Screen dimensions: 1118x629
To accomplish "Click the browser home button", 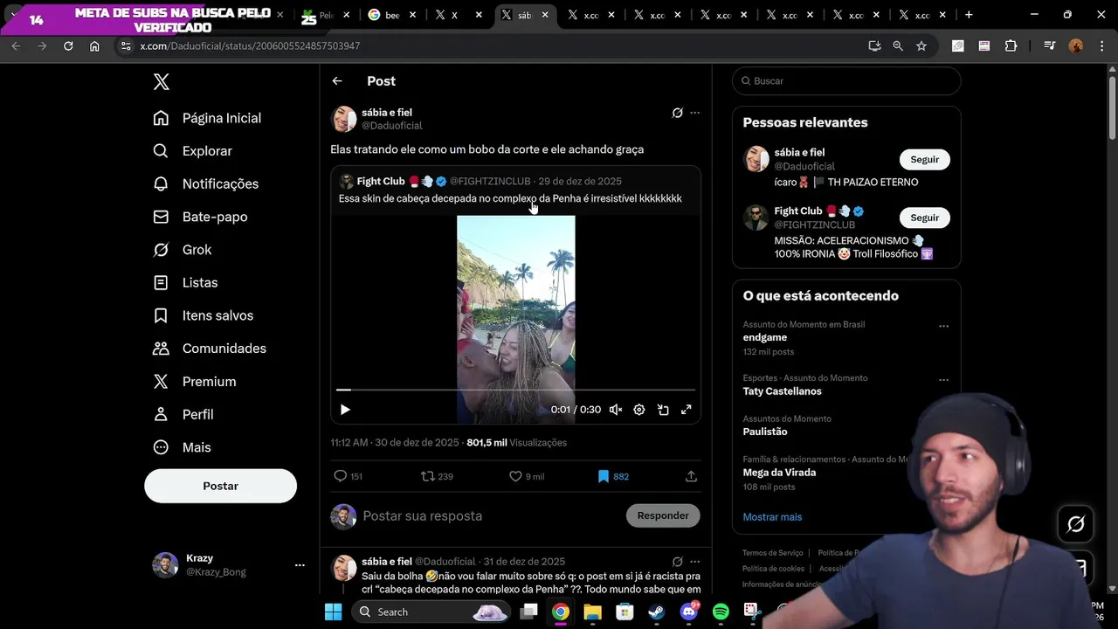I will pos(94,45).
